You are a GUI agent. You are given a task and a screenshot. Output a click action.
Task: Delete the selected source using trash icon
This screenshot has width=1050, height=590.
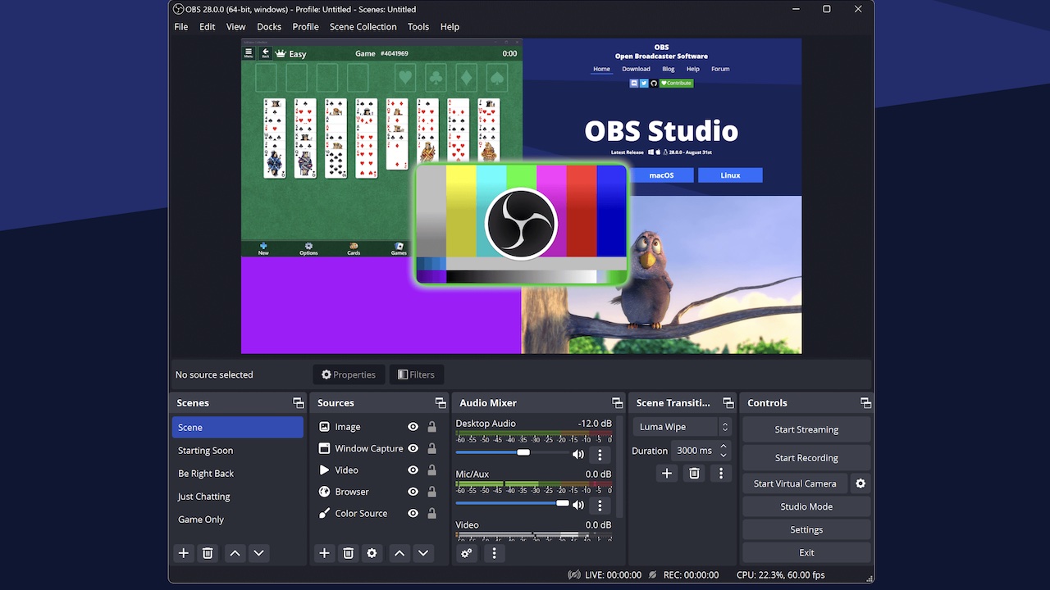click(348, 553)
